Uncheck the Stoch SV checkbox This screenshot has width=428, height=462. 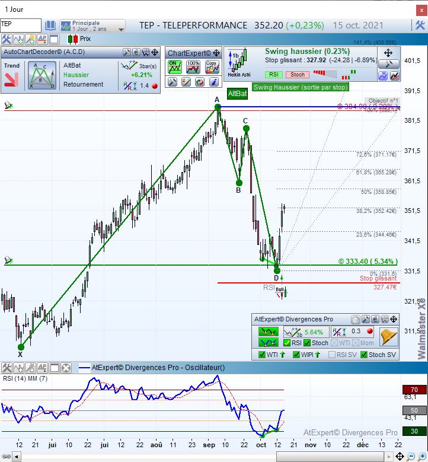point(364,355)
